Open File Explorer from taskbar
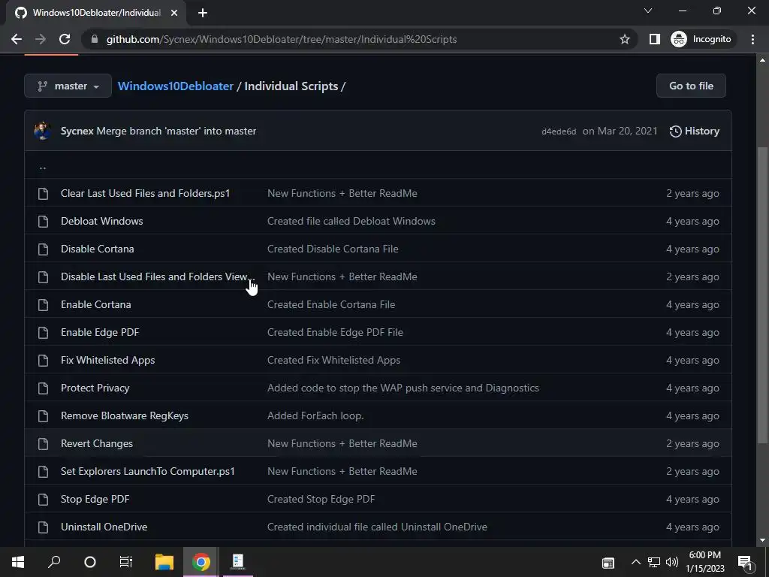Viewport: 769px width, 577px height. point(164,562)
